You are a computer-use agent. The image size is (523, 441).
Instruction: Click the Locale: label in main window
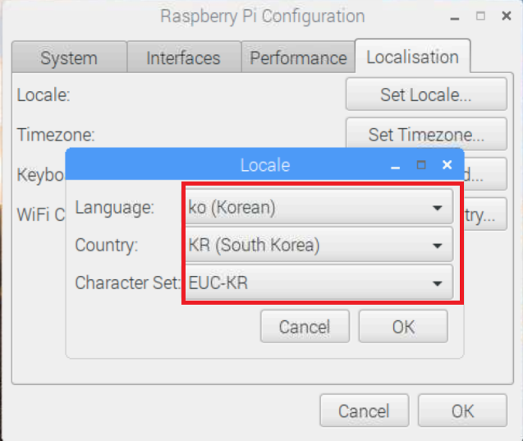[x=44, y=94]
